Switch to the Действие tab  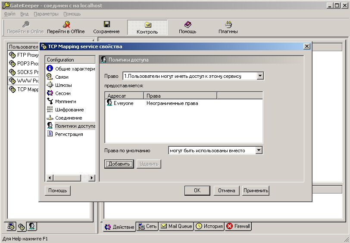pos(119,227)
